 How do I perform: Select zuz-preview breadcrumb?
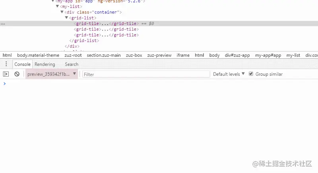pyautogui.click(x=159, y=55)
